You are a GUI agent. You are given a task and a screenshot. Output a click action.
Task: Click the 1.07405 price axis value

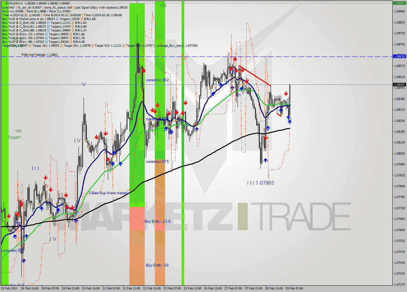tap(399, 262)
